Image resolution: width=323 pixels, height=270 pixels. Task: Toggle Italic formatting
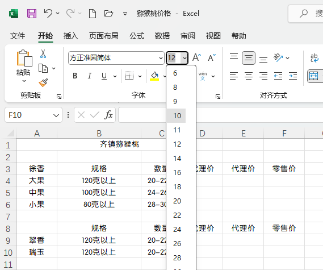coord(89,76)
